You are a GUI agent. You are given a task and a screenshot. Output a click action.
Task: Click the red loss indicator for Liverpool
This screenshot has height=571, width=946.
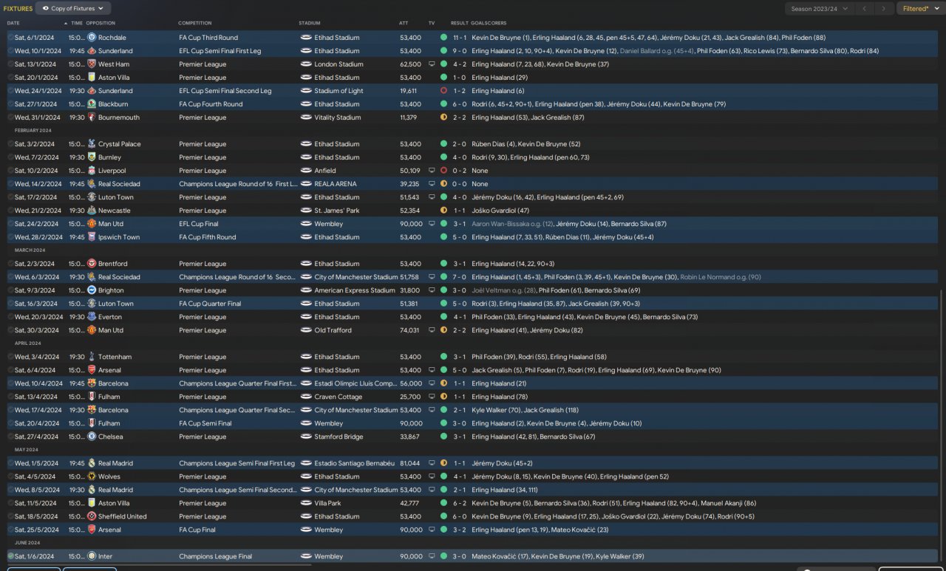[x=443, y=171]
